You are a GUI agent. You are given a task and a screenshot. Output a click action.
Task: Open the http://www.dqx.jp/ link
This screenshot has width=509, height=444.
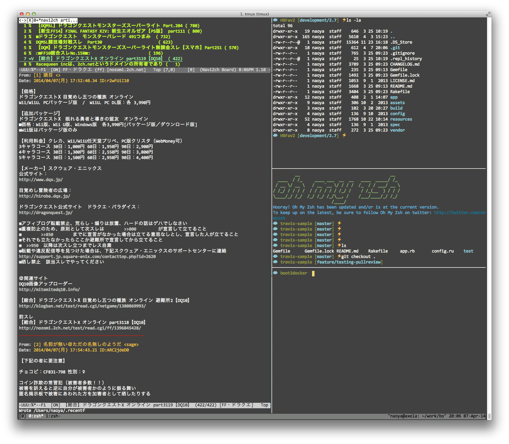click(41, 180)
